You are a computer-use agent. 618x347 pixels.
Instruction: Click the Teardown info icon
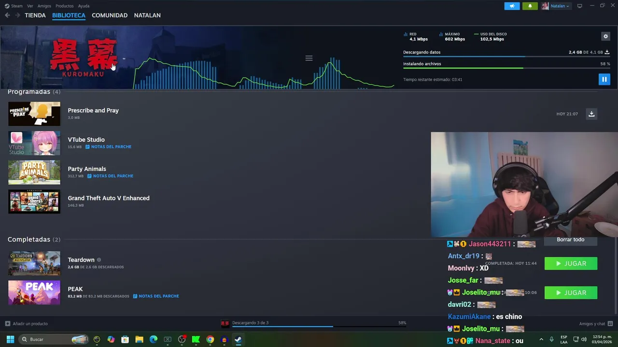99,260
